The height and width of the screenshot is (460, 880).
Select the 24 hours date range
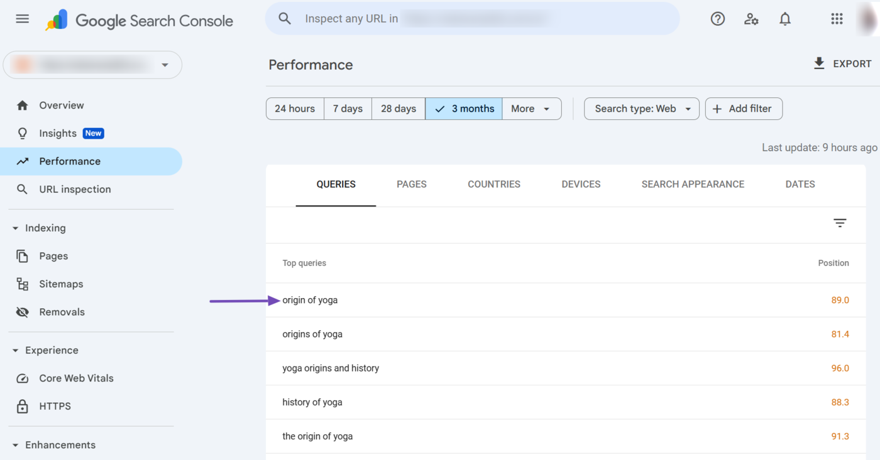[295, 109]
